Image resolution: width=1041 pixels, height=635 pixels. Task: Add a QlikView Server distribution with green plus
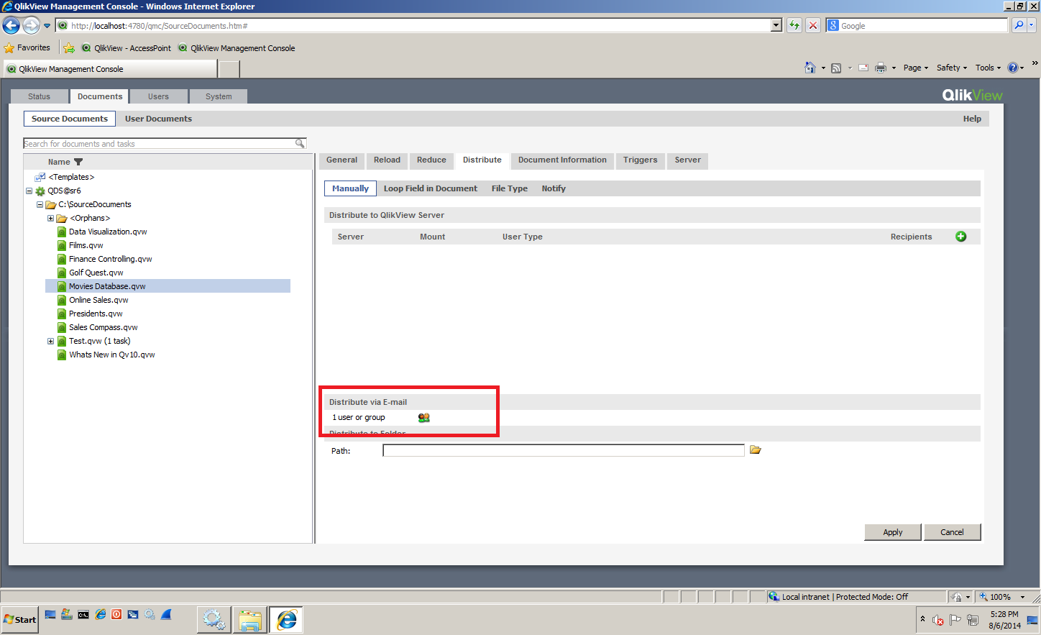point(960,237)
